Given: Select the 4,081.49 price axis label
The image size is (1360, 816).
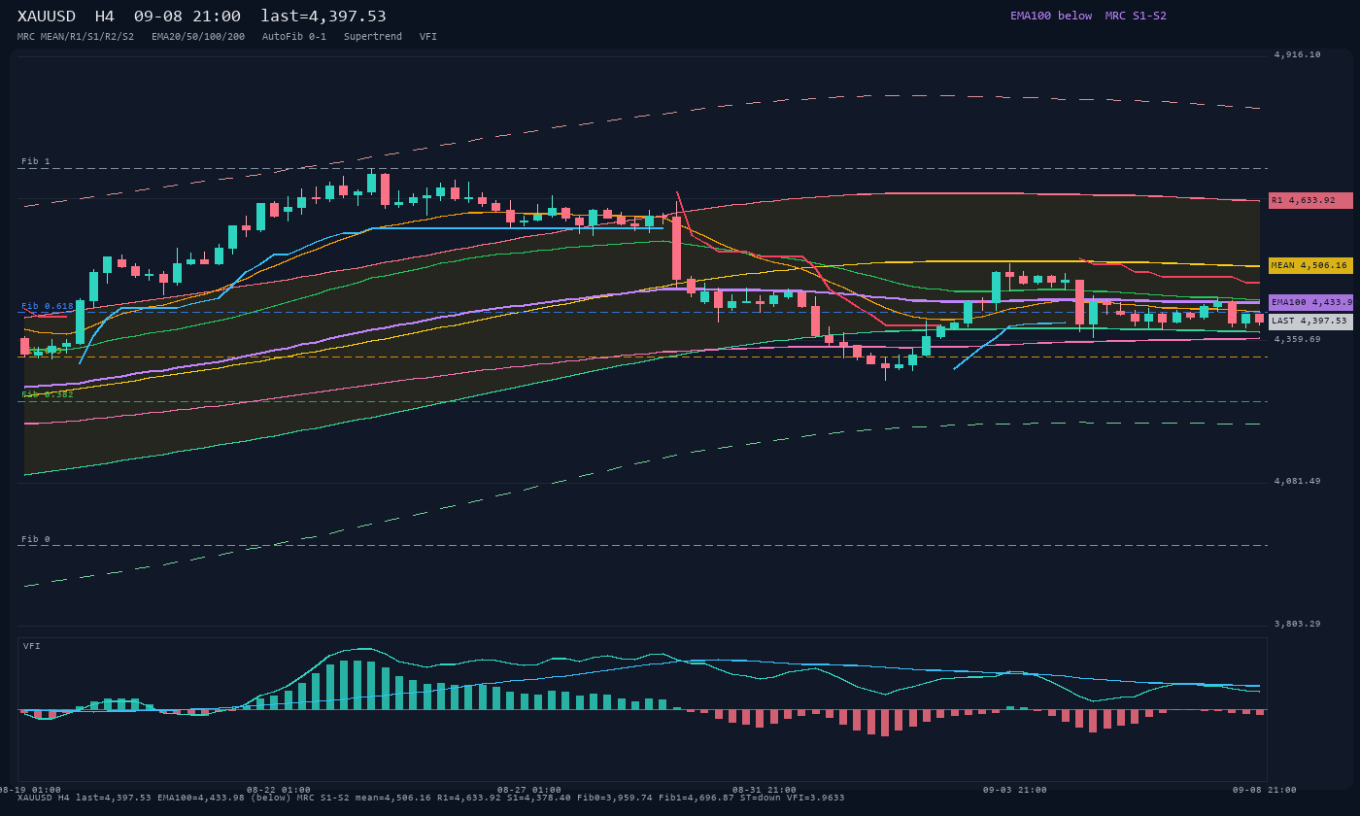Looking at the screenshot, I should click(x=1297, y=481).
